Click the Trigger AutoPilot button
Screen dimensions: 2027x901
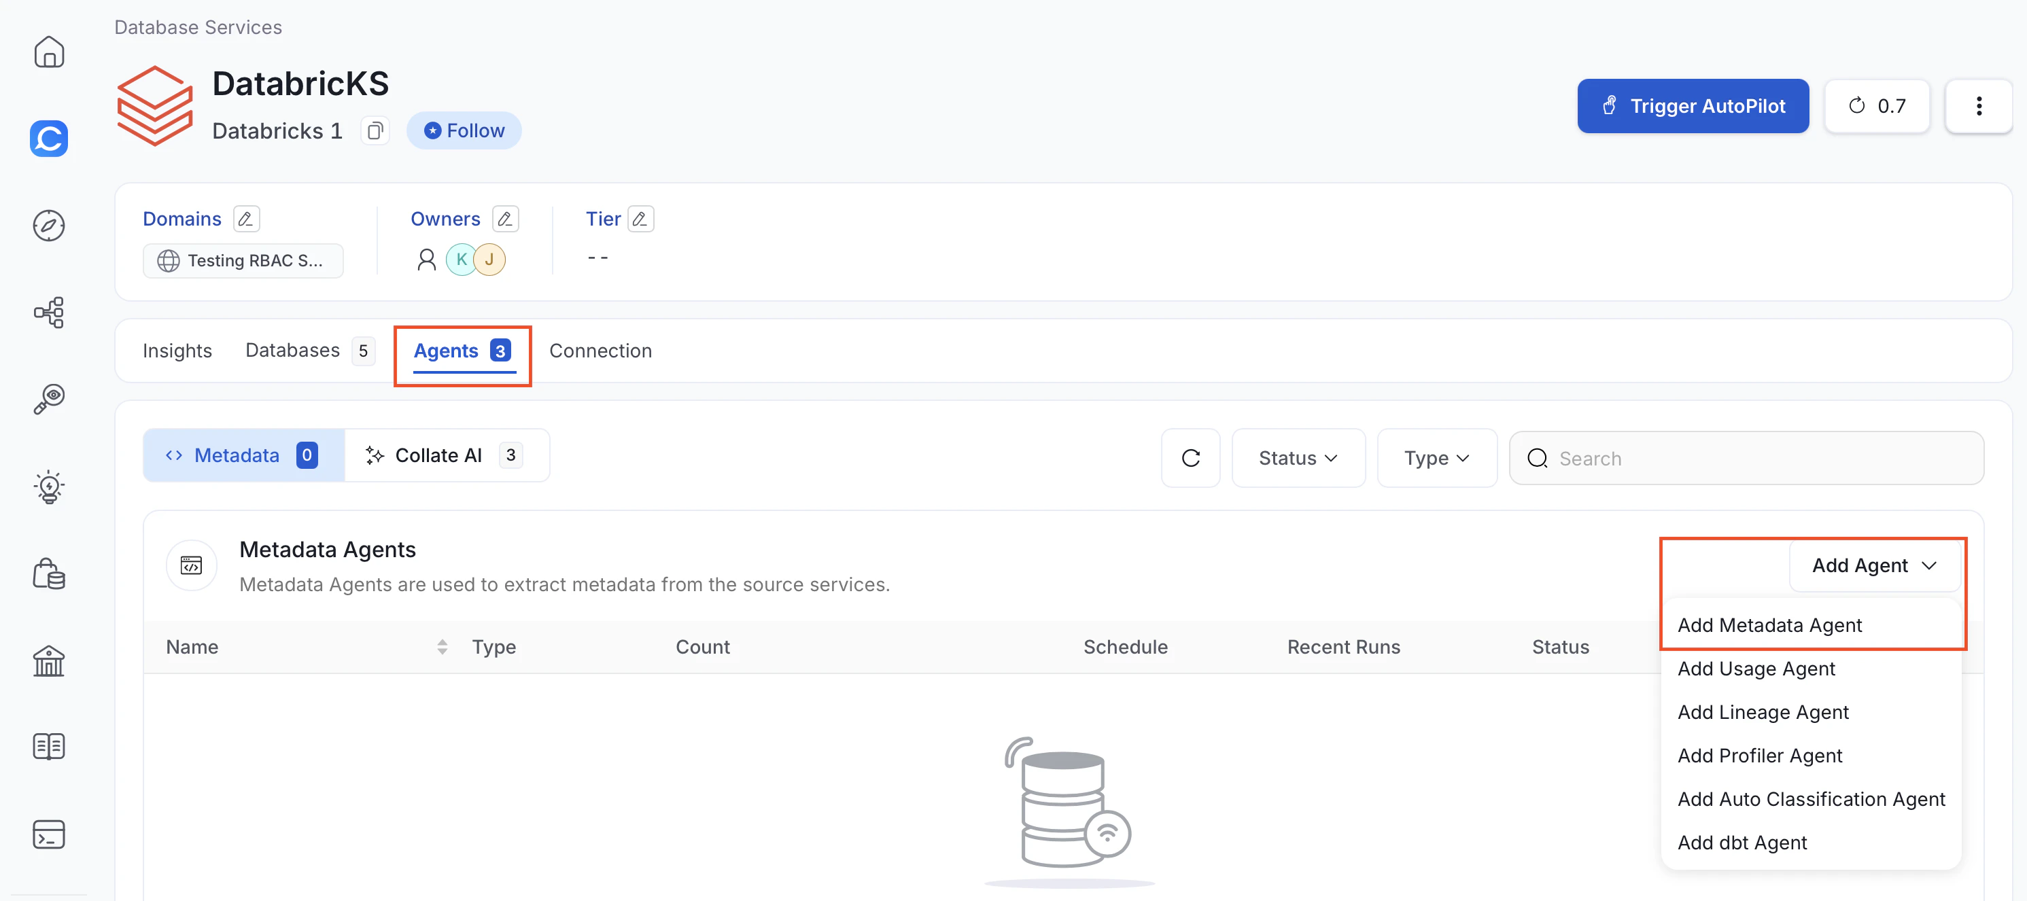(x=1693, y=106)
